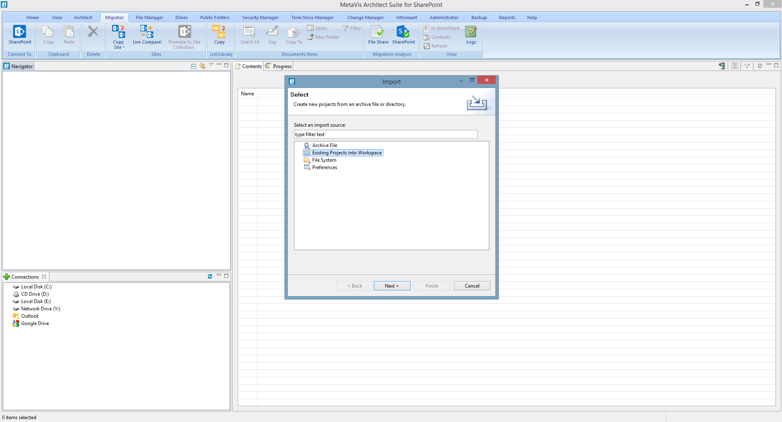Toggle Link with Editor in Navigator

[203, 66]
